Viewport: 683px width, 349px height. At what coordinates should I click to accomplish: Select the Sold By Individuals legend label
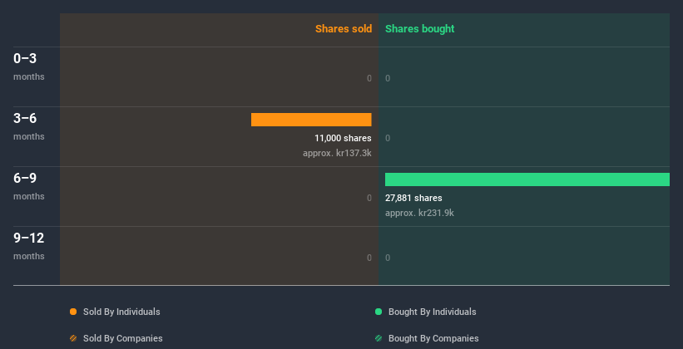121,312
